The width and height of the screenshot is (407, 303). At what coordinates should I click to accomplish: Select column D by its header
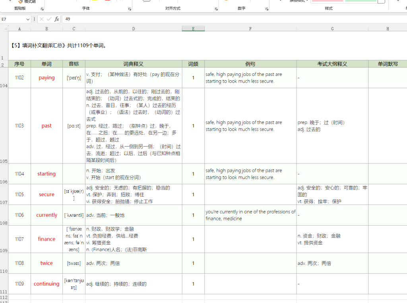coord(134,29)
